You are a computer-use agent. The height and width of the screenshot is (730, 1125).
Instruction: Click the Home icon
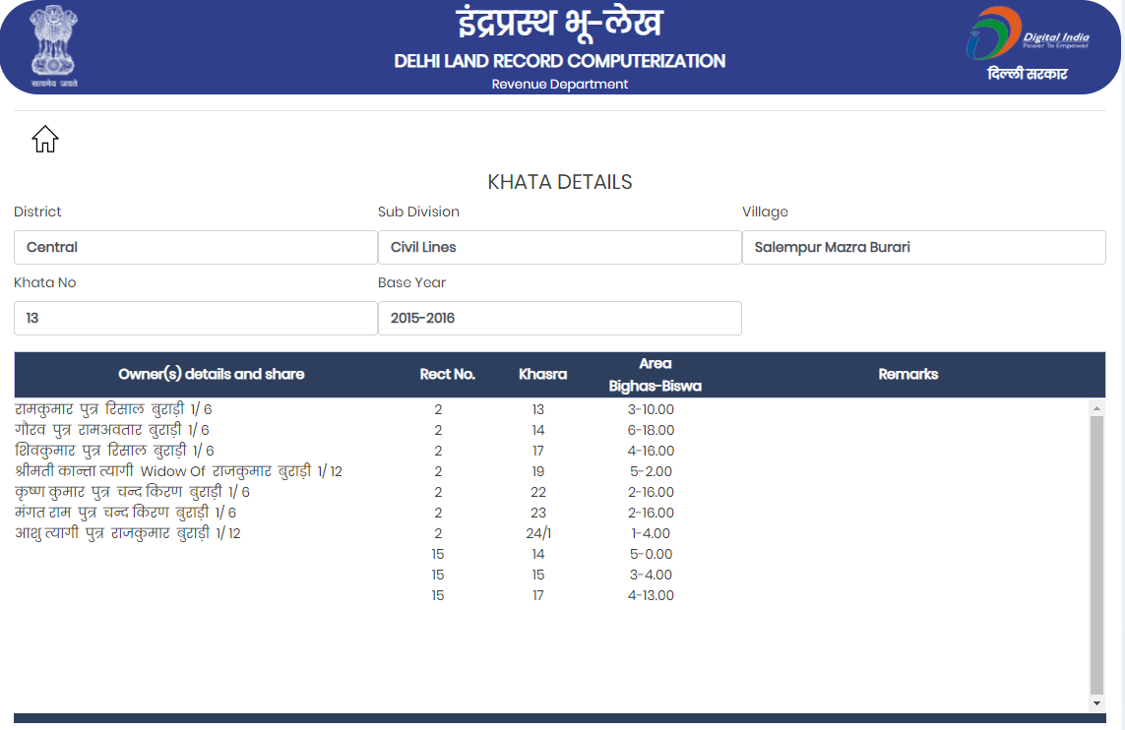click(x=44, y=139)
